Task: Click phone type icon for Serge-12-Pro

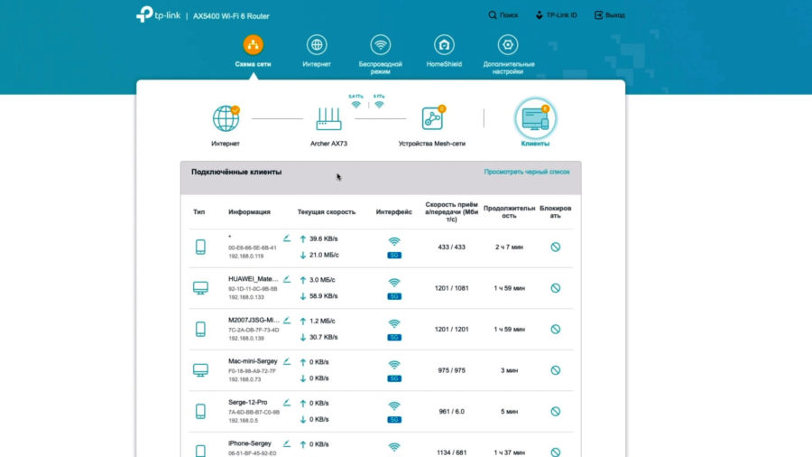Action: coord(200,412)
